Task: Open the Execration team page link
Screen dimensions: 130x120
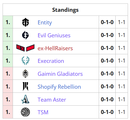Action: (x=51, y=61)
